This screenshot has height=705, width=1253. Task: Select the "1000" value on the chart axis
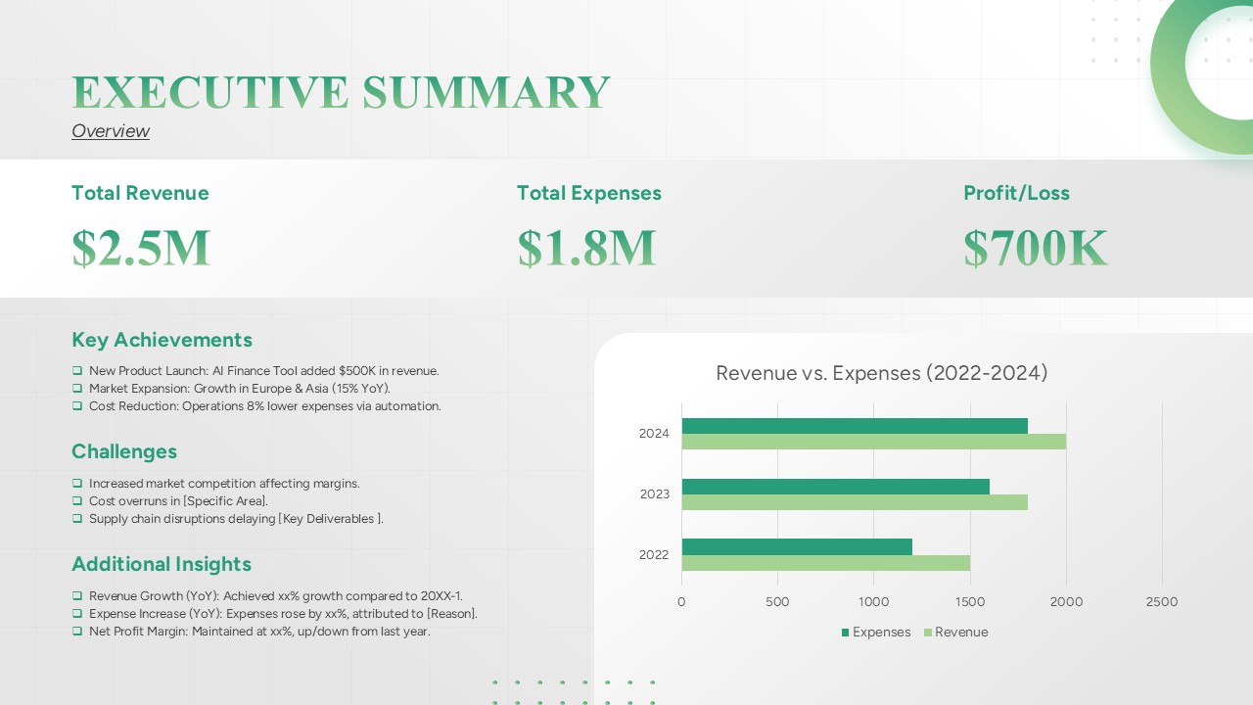tap(873, 602)
